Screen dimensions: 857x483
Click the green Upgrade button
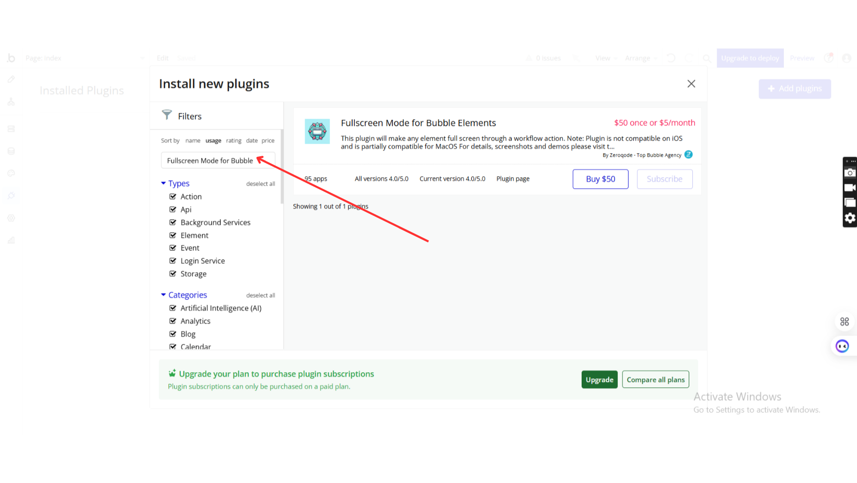point(599,379)
